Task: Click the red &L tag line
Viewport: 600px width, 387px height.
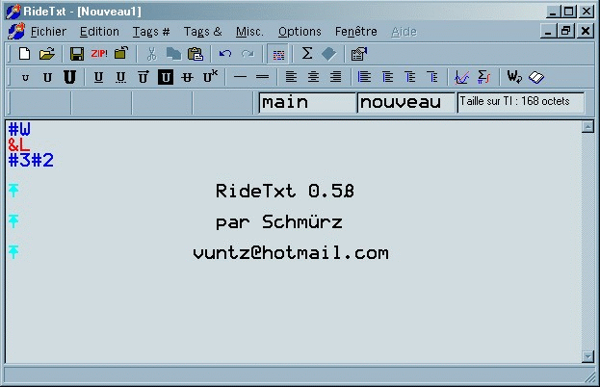Action: coord(18,145)
